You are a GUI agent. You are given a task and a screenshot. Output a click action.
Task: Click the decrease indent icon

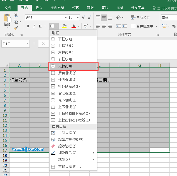119,26
